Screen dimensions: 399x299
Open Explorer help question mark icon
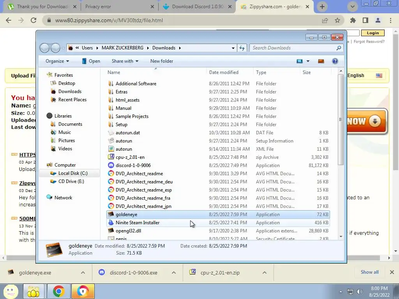coord(335,61)
